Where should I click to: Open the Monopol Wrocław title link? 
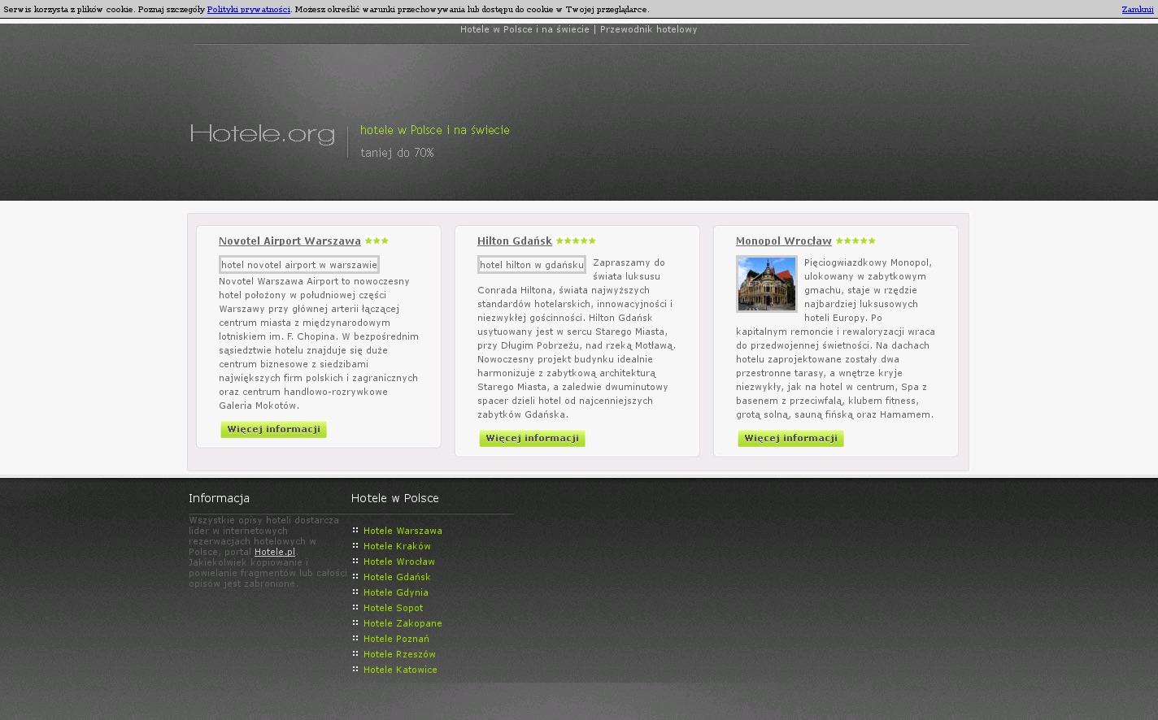click(783, 241)
